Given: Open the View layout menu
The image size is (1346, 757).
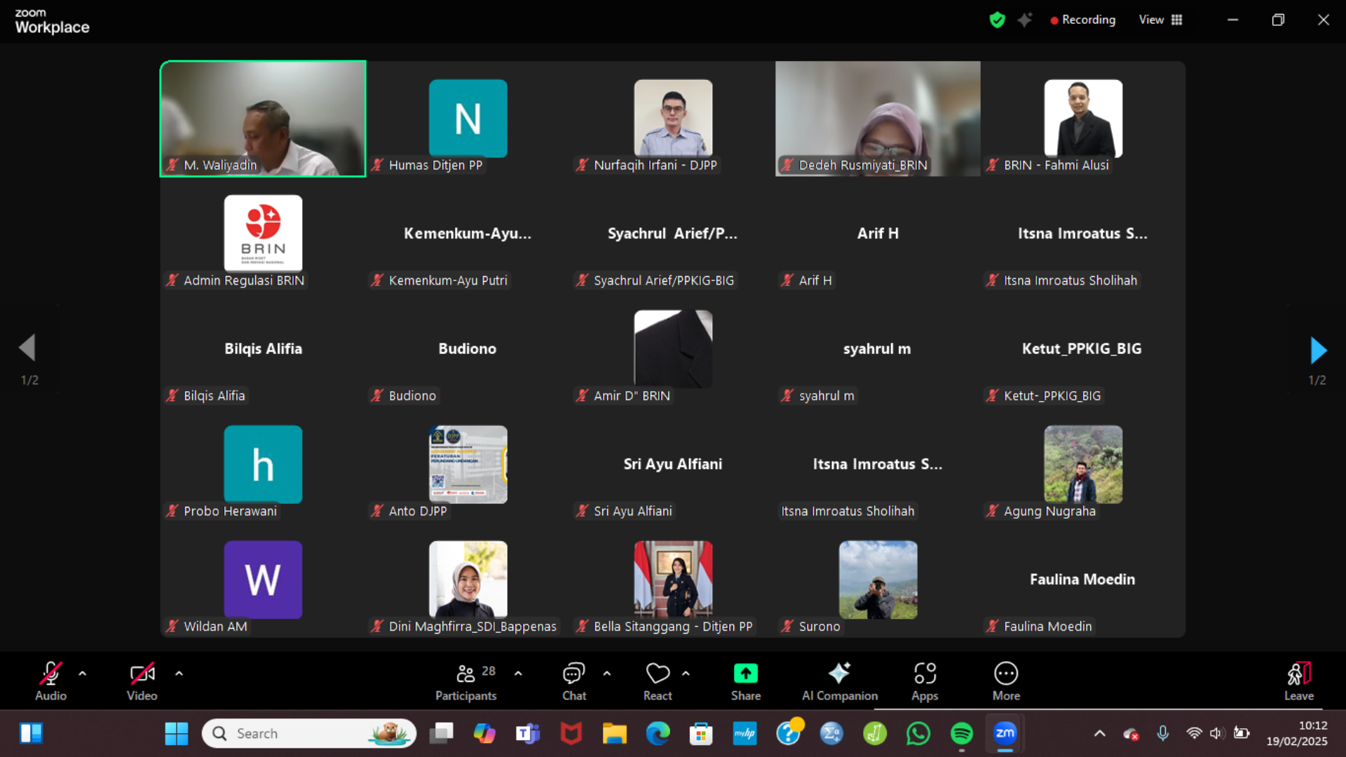Looking at the screenshot, I should coord(1161,20).
